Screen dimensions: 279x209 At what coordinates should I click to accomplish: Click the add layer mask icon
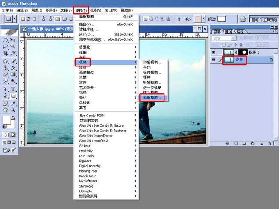236,143
